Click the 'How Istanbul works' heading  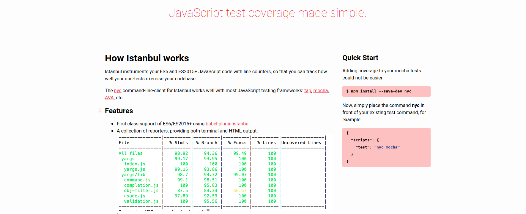[147, 58]
